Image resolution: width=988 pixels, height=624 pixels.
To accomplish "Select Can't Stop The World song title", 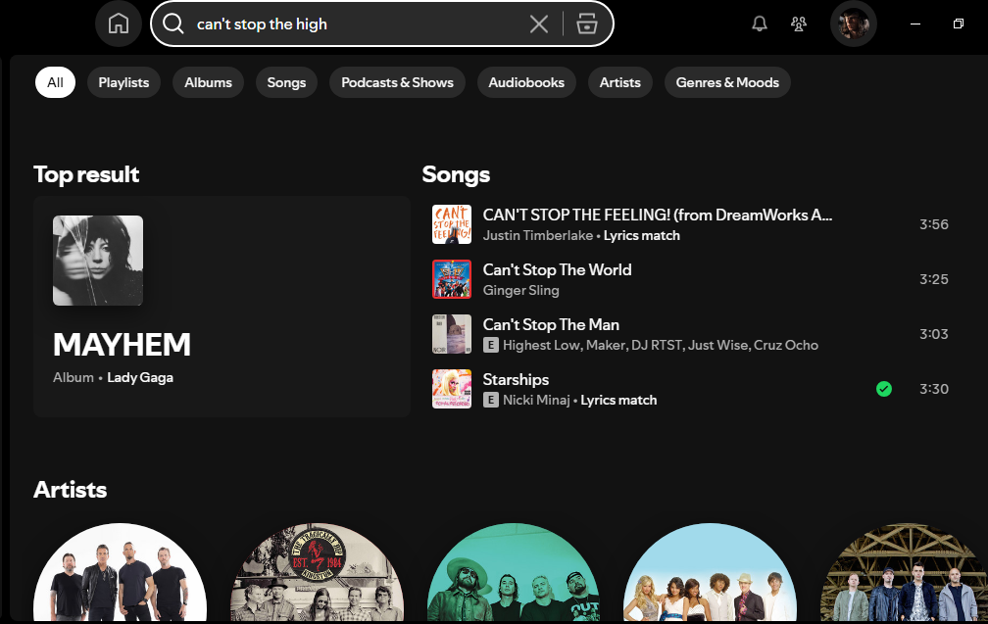I will (x=557, y=269).
